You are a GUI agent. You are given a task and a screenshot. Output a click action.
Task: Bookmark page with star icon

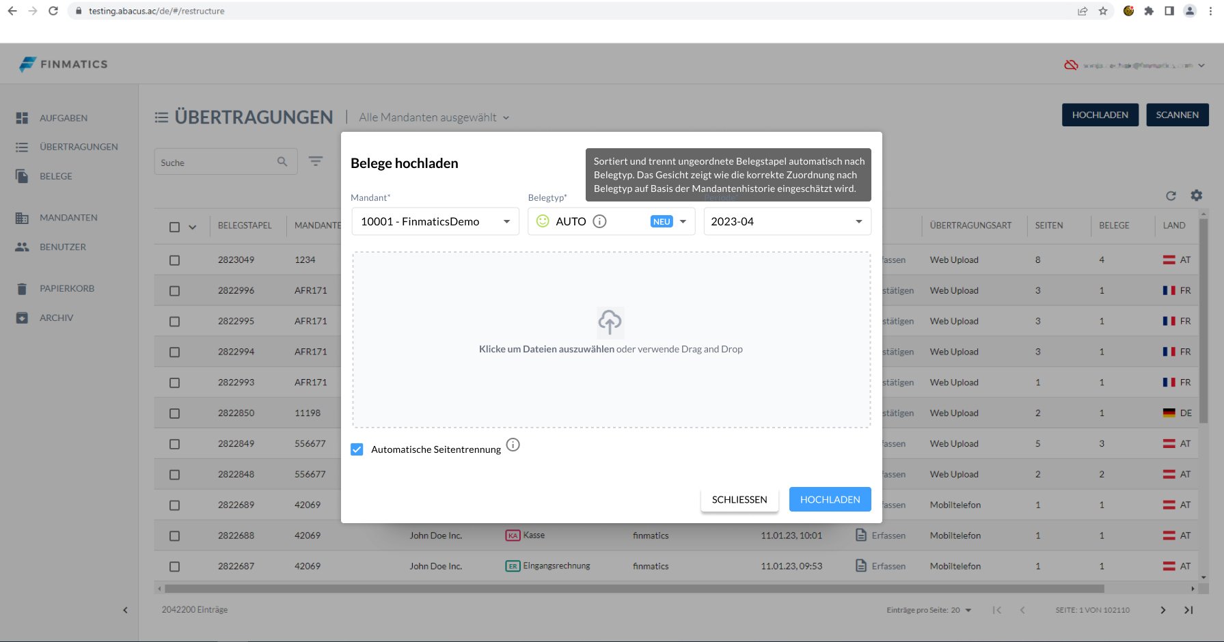[x=1102, y=11]
